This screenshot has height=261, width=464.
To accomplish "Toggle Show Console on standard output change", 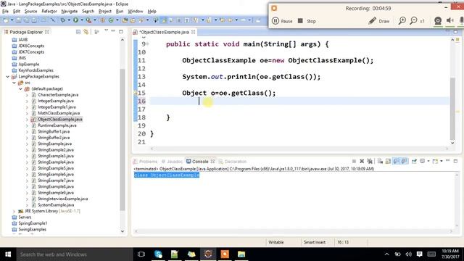I will coord(397,161).
